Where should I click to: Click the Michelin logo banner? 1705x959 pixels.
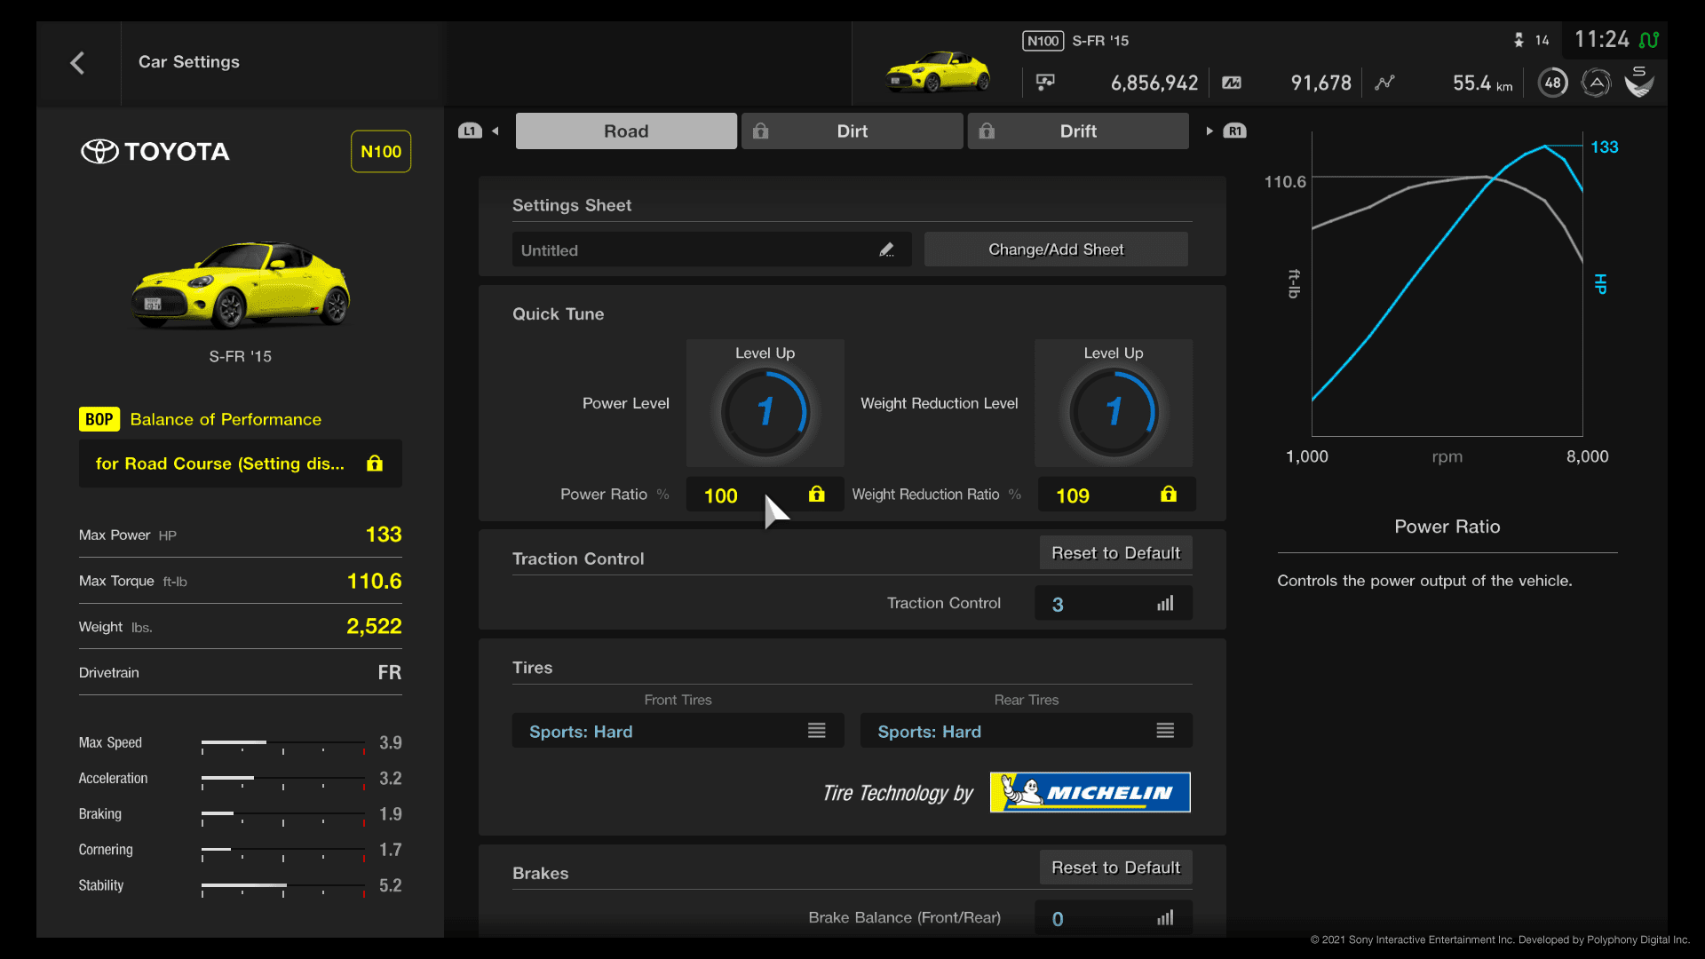[1090, 793]
